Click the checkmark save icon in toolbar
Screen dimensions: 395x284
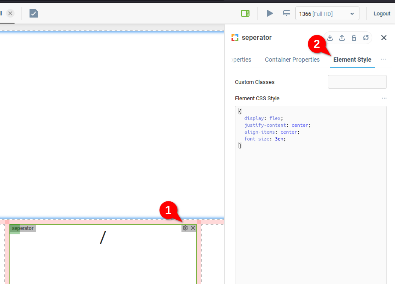click(34, 13)
